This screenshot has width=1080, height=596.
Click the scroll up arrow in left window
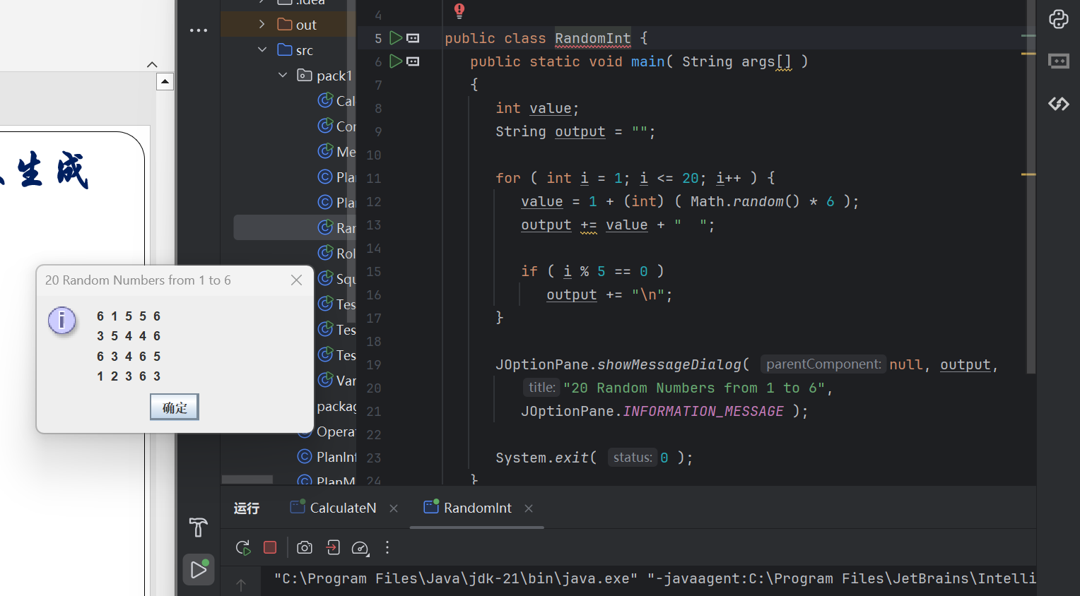tap(165, 81)
